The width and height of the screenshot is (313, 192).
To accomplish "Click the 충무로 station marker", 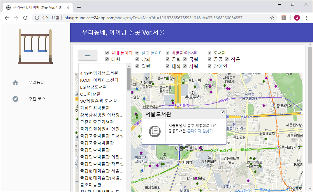I will click(290, 188).
